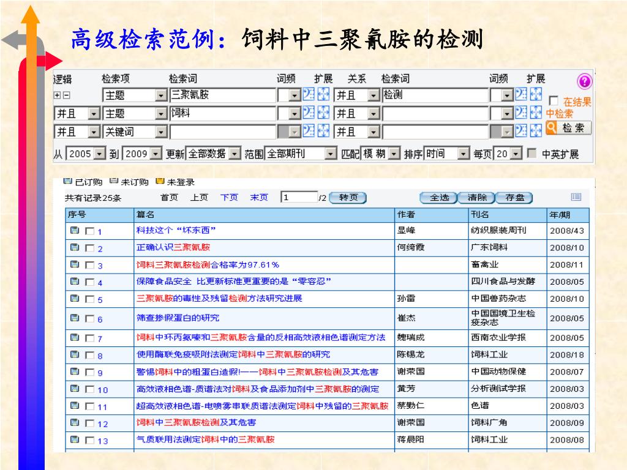The height and width of the screenshot is (470, 627).
Task: Open term expansion icon beside 检测
Action: (536, 94)
